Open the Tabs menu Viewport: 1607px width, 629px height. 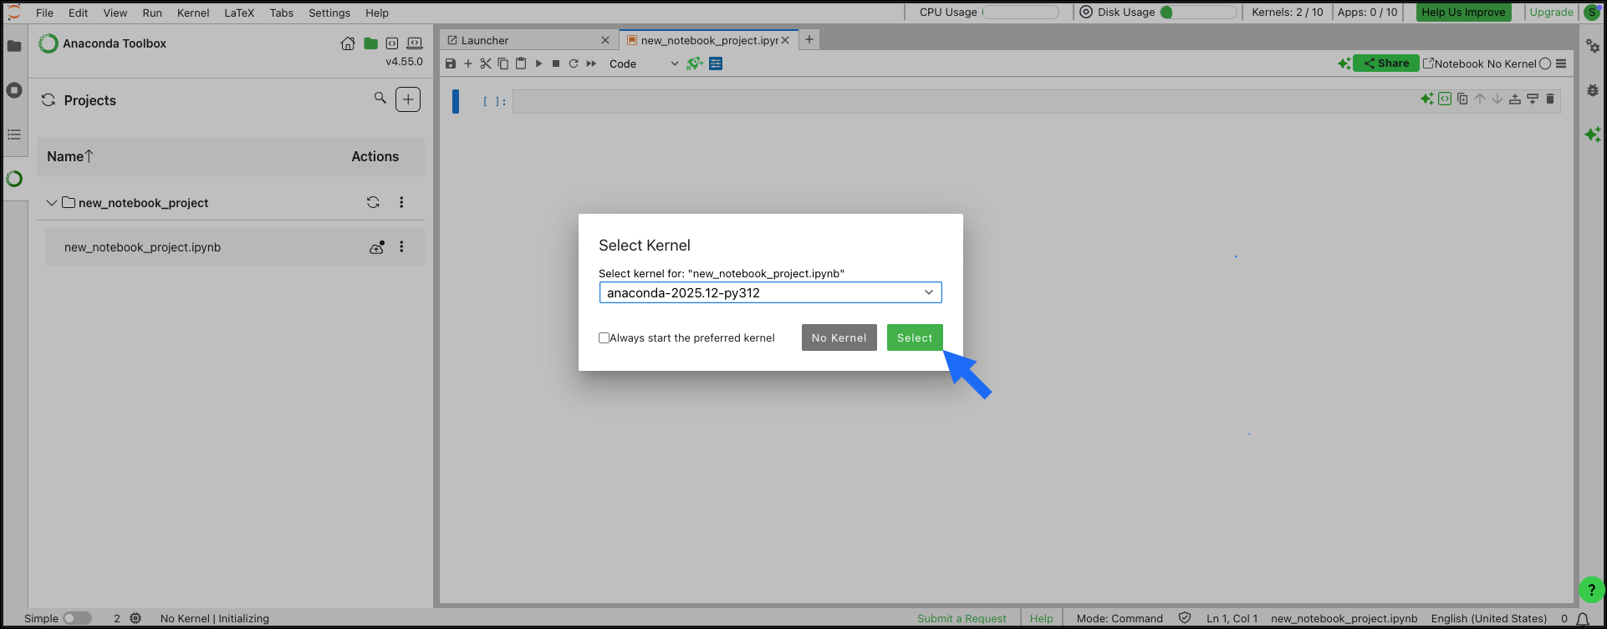[x=282, y=13]
